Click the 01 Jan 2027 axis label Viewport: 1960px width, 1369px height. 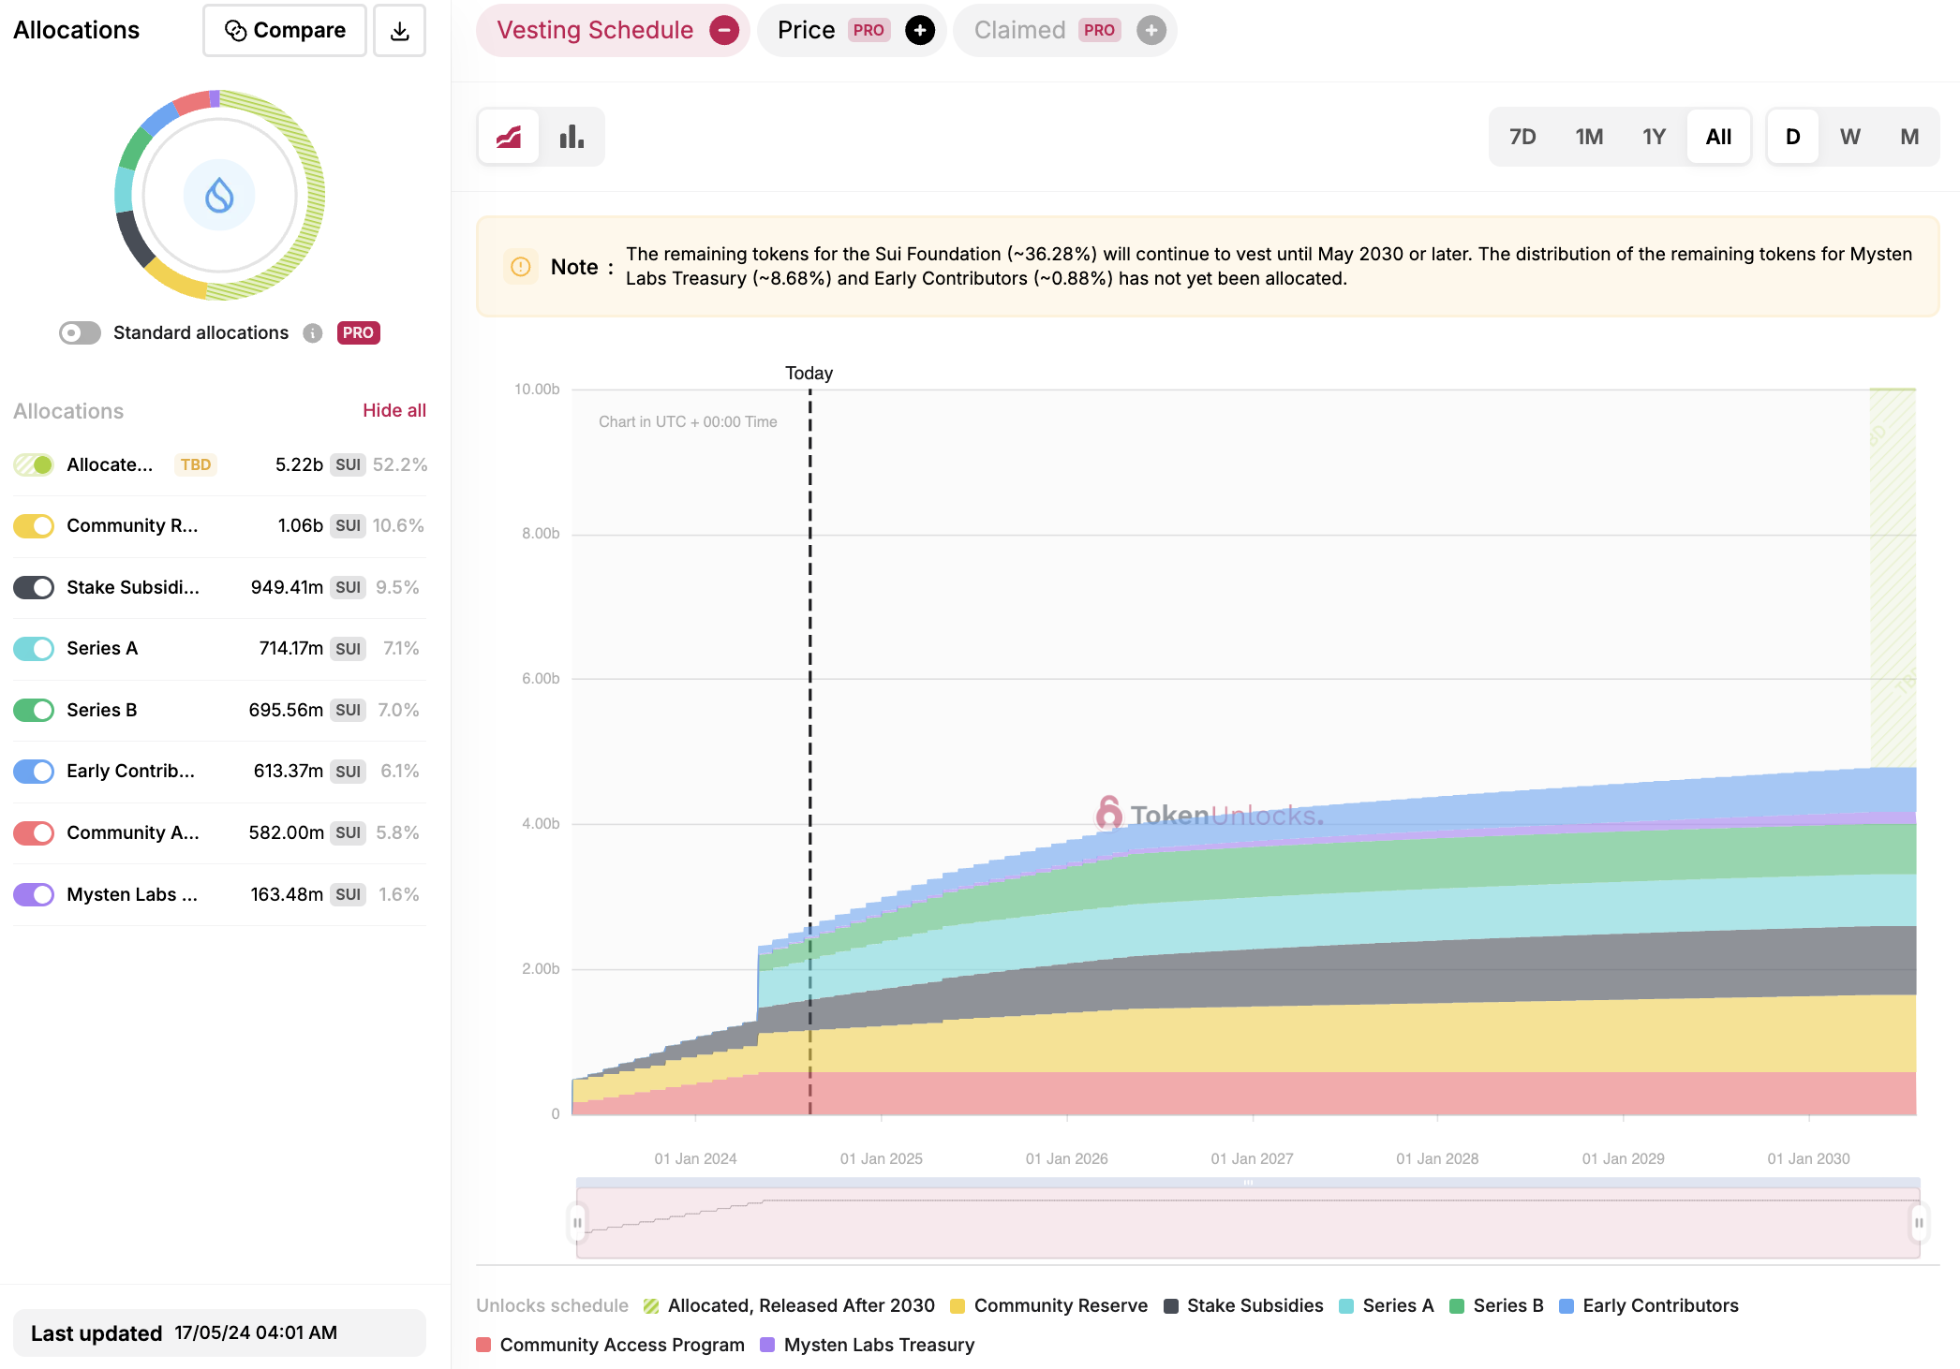[1252, 1159]
